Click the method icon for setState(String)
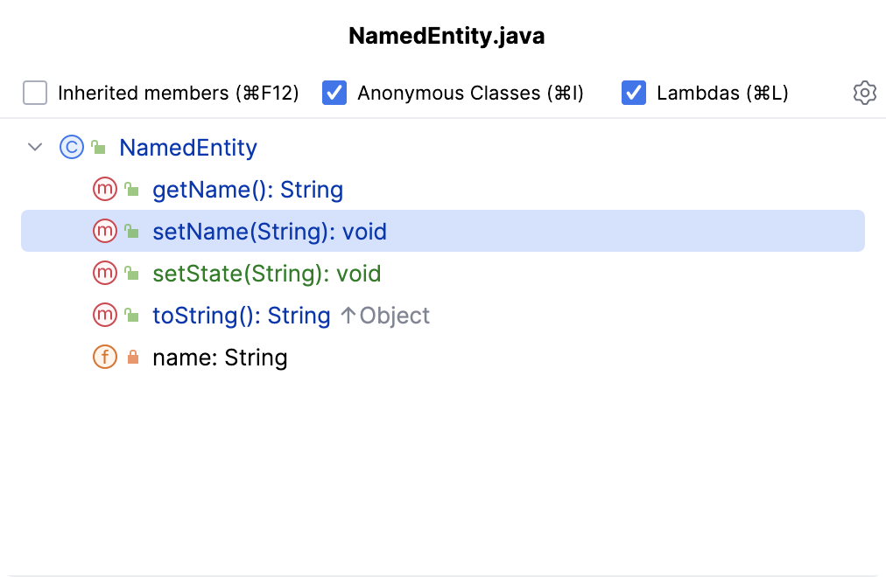This screenshot has height=577, width=886. [104, 273]
